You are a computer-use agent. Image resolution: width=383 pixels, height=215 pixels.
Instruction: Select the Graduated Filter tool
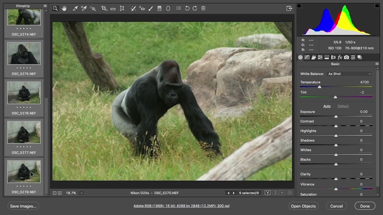pos(159,8)
